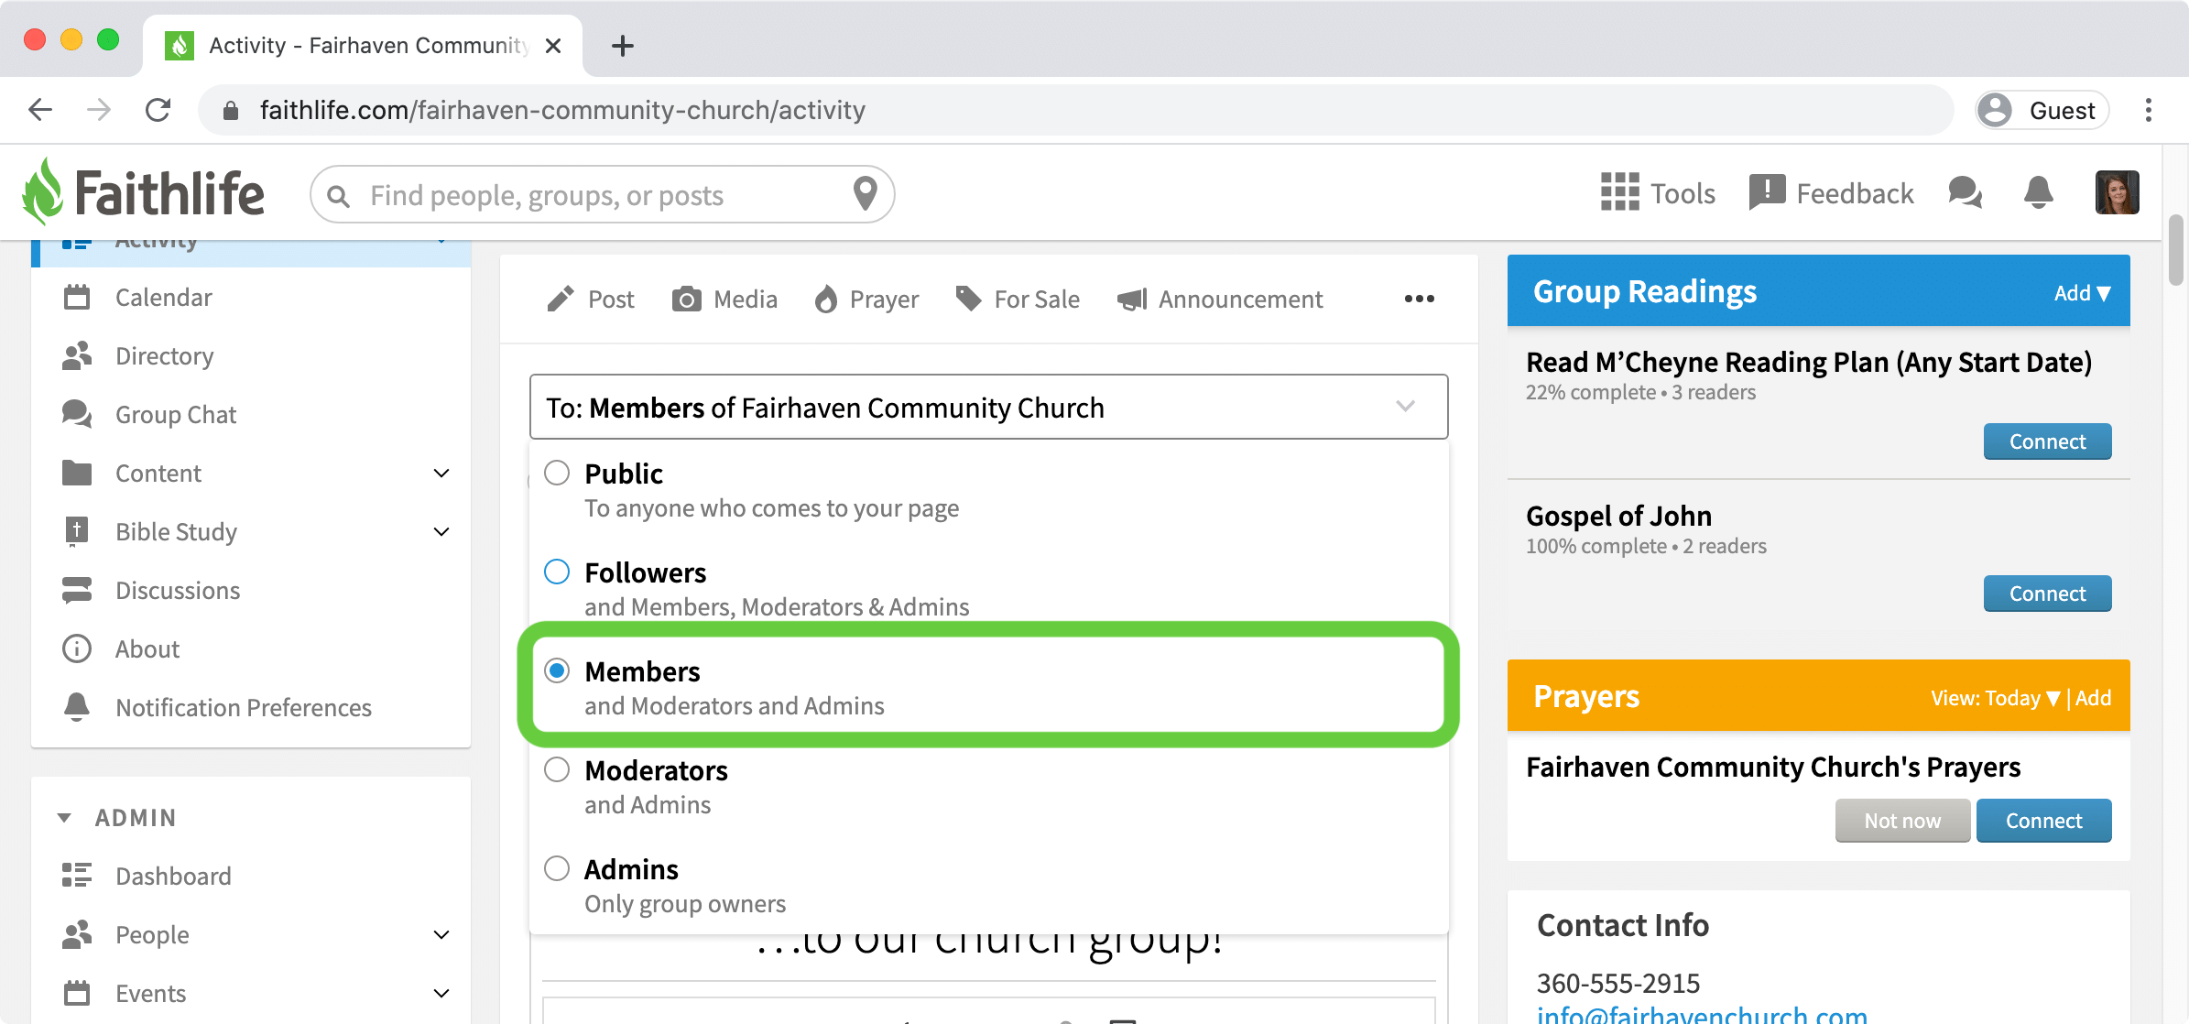Image resolution: width=2189 pixels, height=1024 pixels.
Task: Click the Content folder icon
Action: [x=77, y=473]
